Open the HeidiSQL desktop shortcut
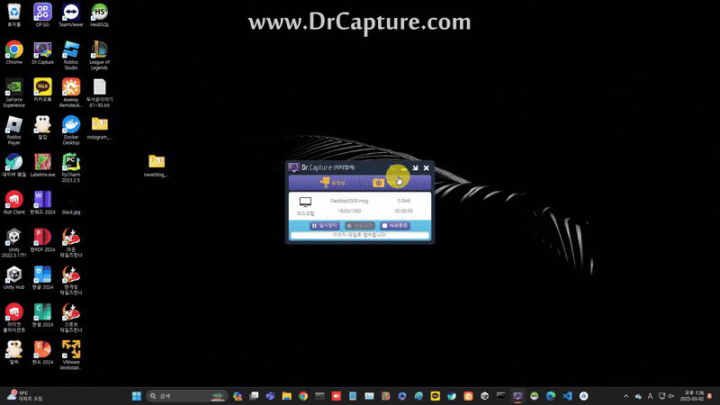The width and height of the screenshot is (720, 405). 99,15
